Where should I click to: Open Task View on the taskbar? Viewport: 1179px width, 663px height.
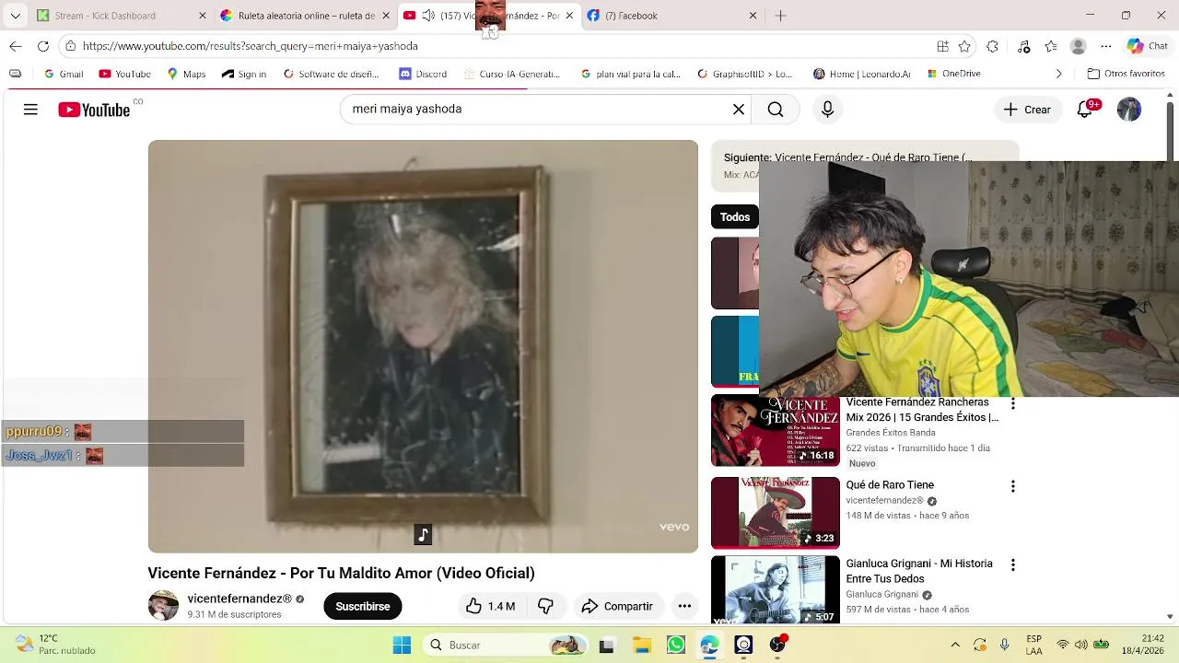[x=606, y=646]
